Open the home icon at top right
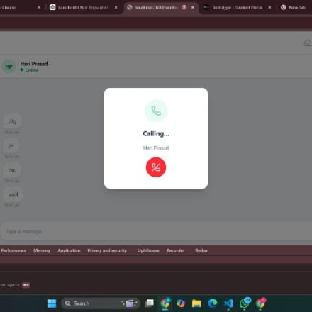312x312 pixels. pos(308,43)
